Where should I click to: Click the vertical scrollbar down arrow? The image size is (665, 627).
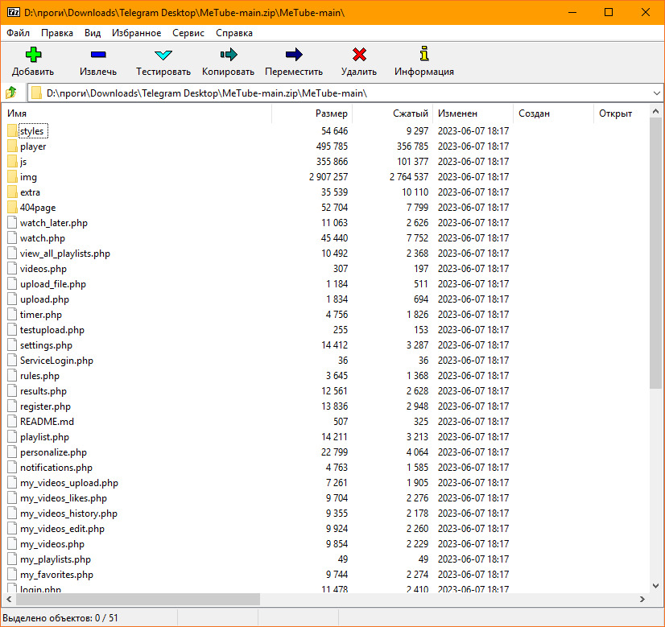tap(656, 587)
